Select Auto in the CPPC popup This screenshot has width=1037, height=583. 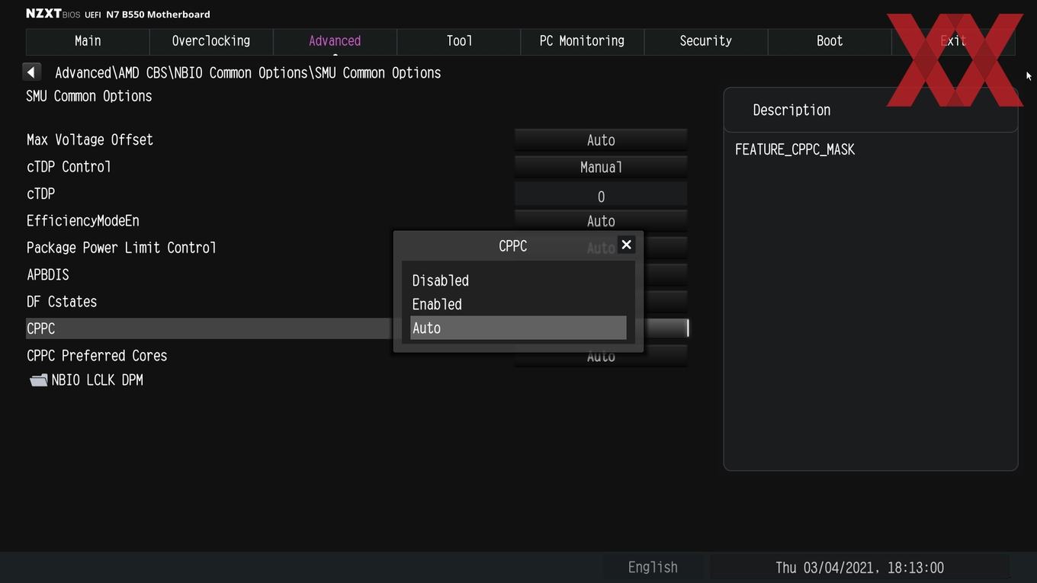tap(518, 328)
